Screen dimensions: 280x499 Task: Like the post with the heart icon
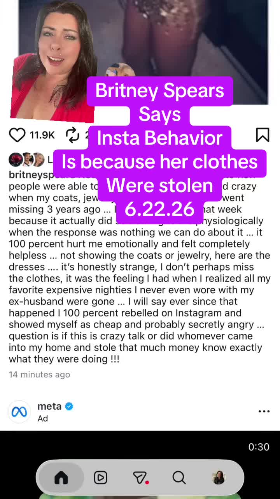[17, 135]
